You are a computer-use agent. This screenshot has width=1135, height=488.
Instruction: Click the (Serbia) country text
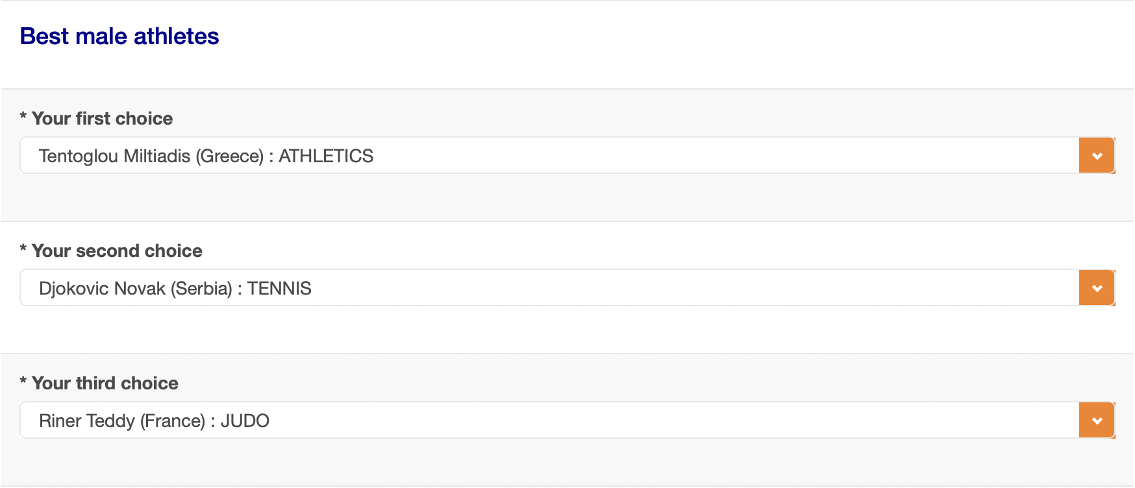[x=201, y=289]
